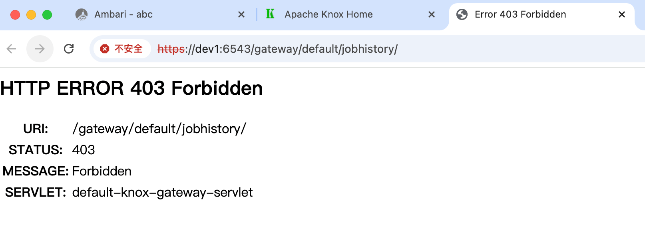Minimize the window with the yellow button
The image size is (645, 247).
(x=31, y=15)
